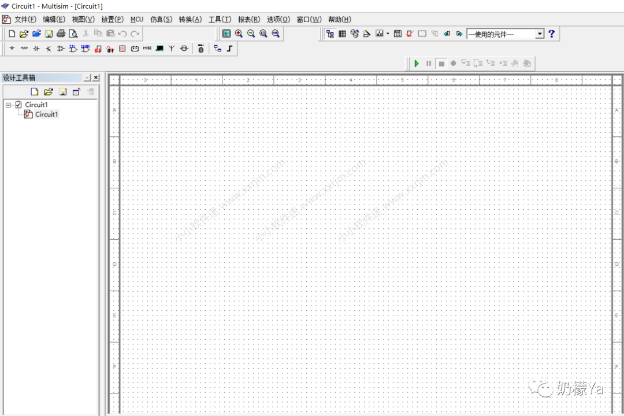624x416 pixels.
Task: Open the 仿真(S) menu
Action: (161, 19)
